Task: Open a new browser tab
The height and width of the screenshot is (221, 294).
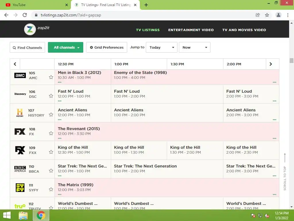Action: tap(146, 5)
